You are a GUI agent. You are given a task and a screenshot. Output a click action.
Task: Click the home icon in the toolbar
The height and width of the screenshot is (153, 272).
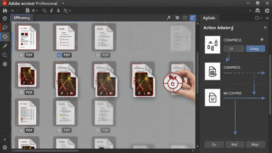click(x=5, y=10)
